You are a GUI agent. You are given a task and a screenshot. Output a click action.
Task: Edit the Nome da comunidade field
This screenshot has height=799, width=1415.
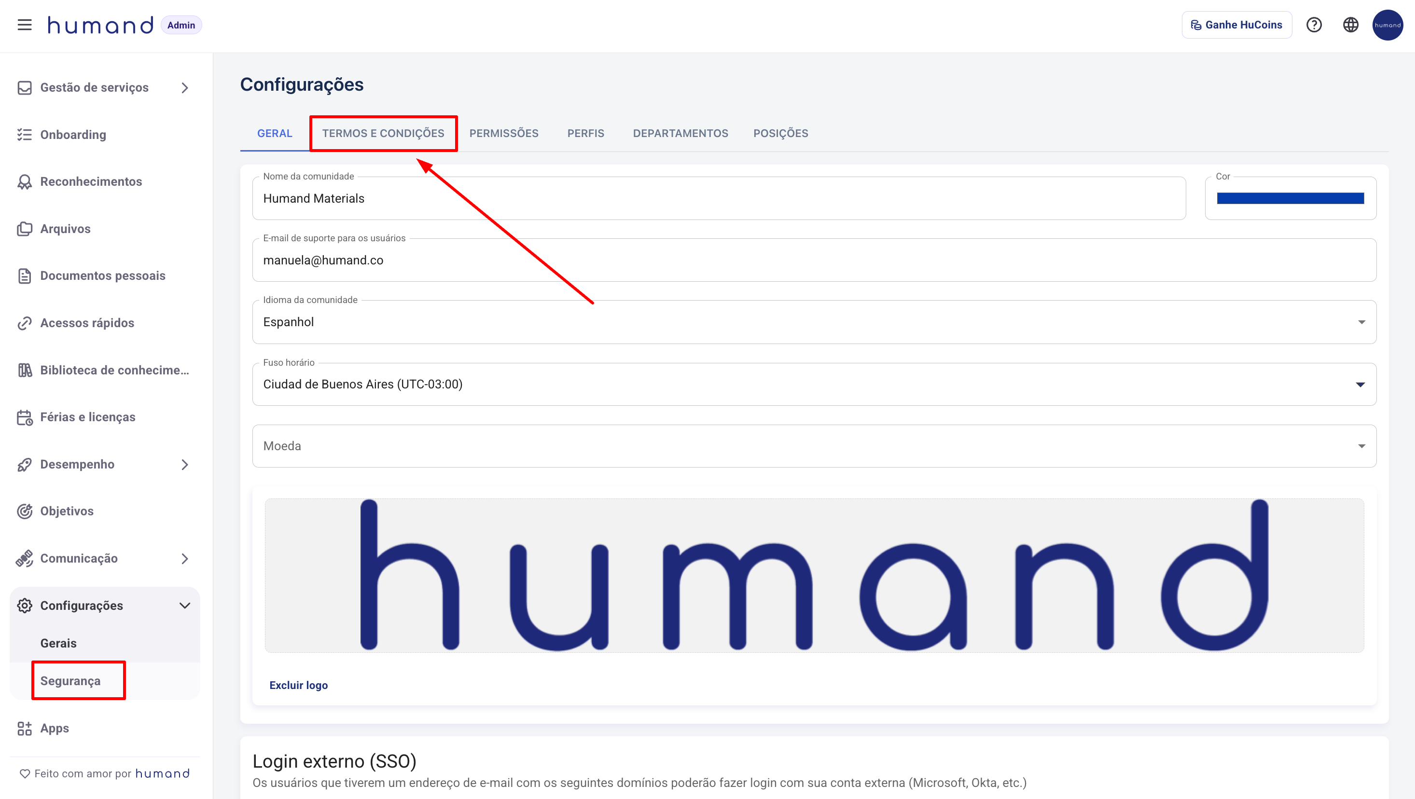[719, 198]
